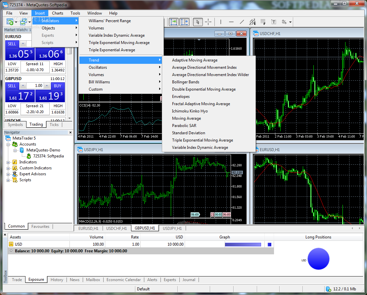Select account 725374: Softpedia

point(48,156)
